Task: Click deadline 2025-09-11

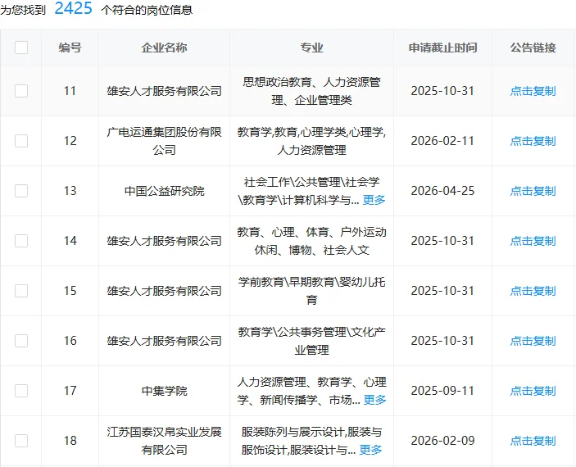Action: [442, 391]
